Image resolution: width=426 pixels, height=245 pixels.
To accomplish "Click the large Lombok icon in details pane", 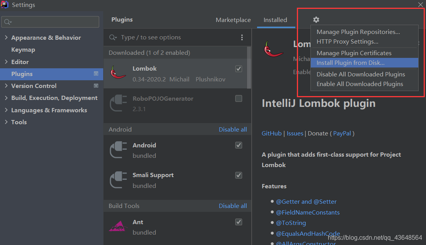I will tap(273, 49).
